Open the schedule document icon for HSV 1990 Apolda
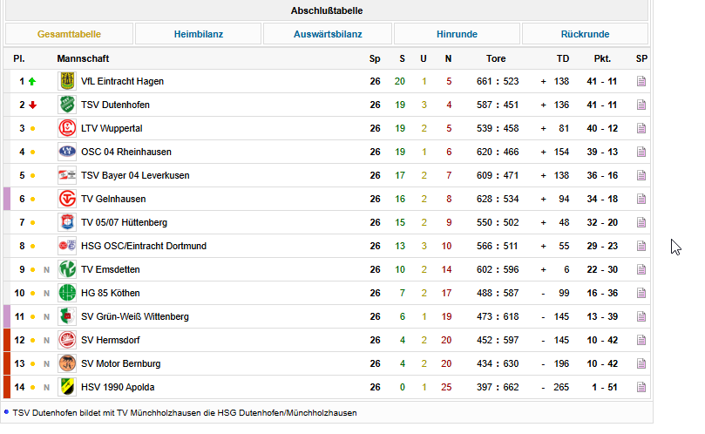This screenshot has height=434, width=705. 641,387
